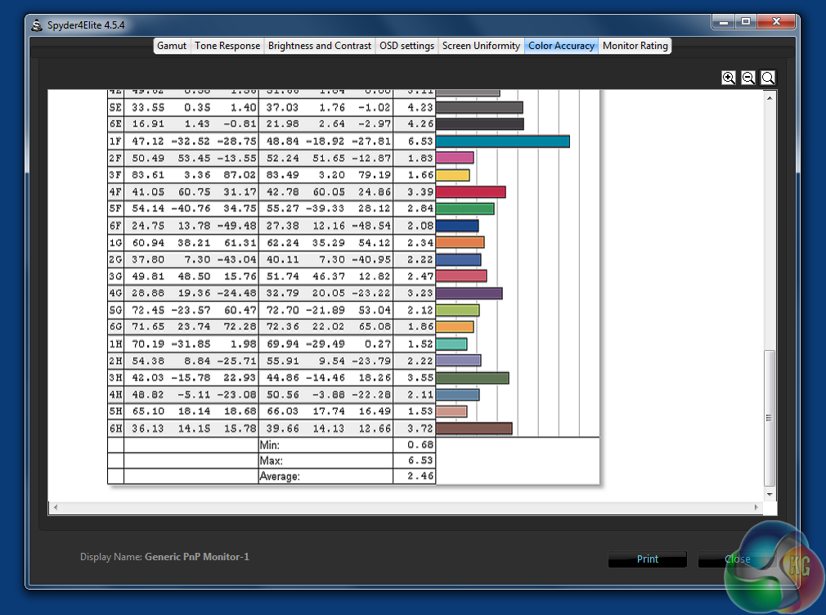Click the Min value 0.68
The height and width of the screenshot is (615, 826).
420,445
